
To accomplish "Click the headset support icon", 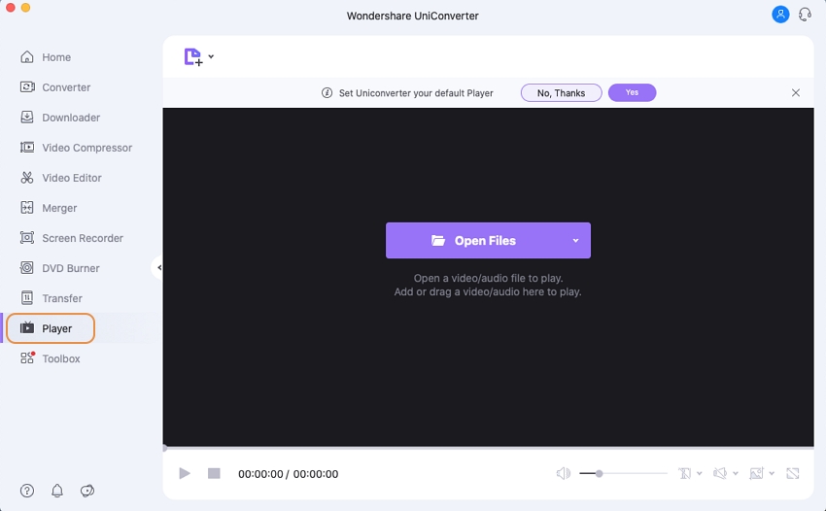I will 805,15.
